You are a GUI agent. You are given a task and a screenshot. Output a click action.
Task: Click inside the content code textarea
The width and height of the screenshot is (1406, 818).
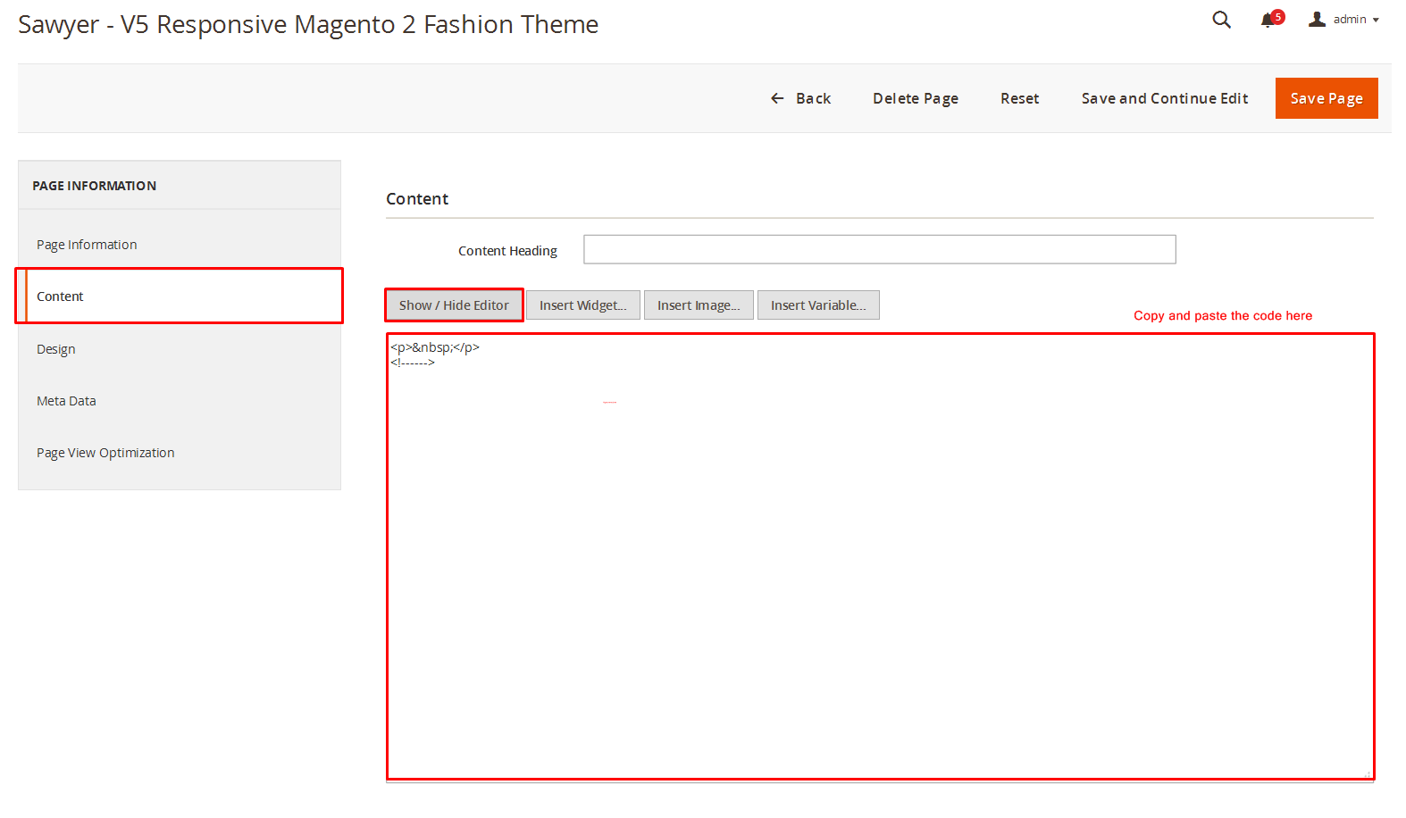click(x=881, y=557)
